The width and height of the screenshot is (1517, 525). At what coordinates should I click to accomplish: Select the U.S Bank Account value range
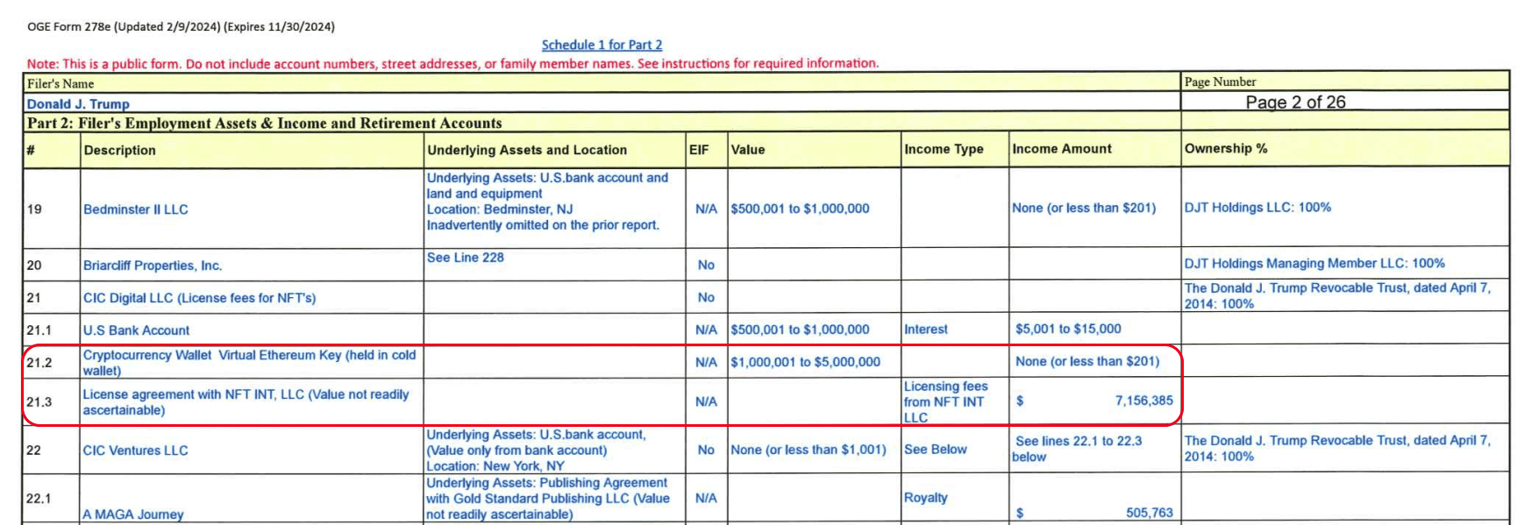pos(801,330)
